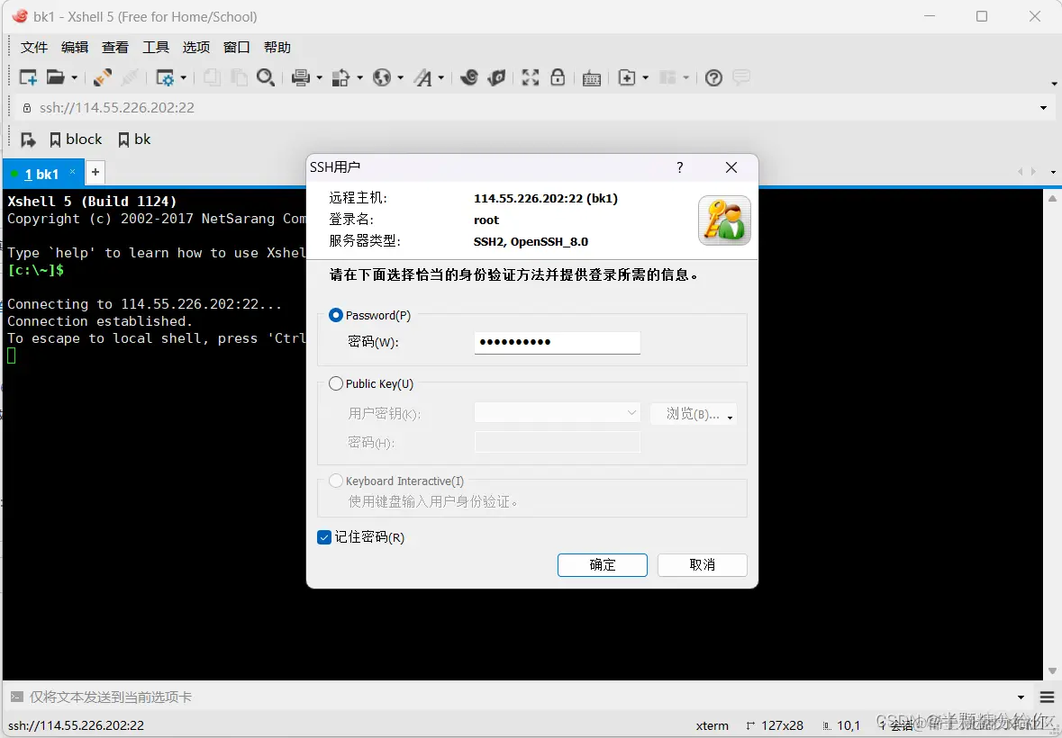Select Password authentication radio button

click(x=335, y=315)
